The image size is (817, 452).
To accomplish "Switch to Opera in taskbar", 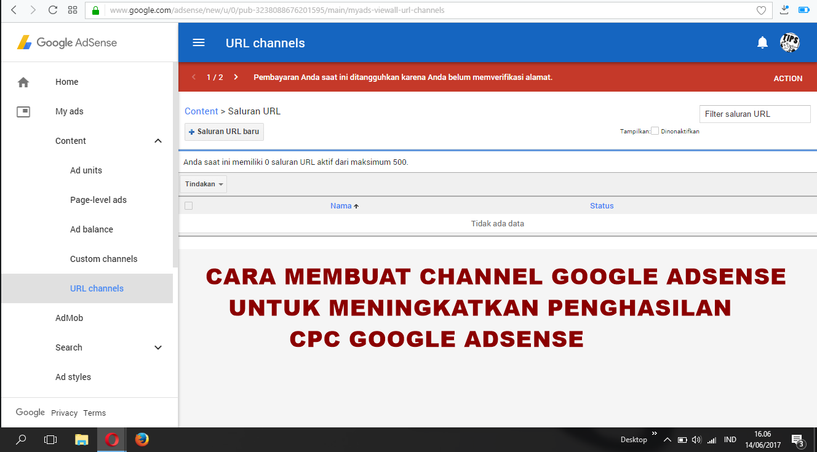I will [112, 440].
